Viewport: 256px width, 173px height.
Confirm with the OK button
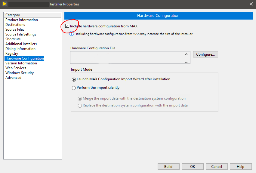tap(193, 166)
